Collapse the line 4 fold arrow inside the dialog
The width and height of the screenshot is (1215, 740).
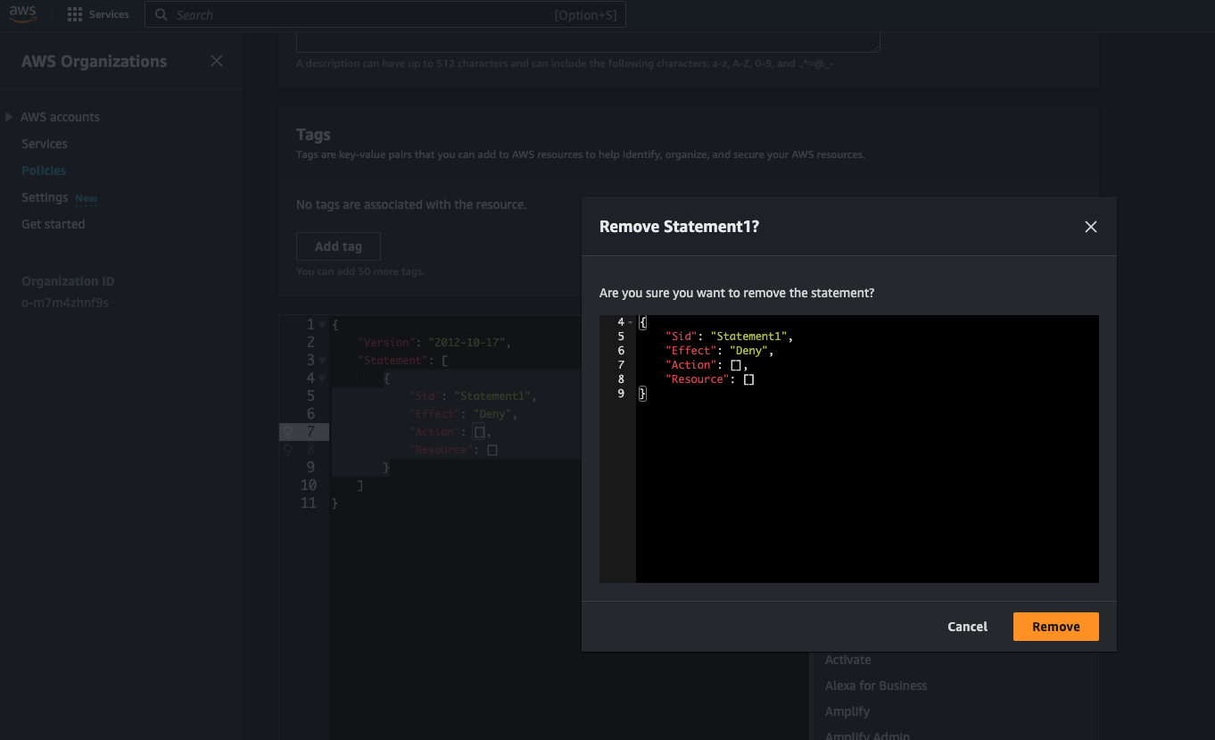pos(631,322)
